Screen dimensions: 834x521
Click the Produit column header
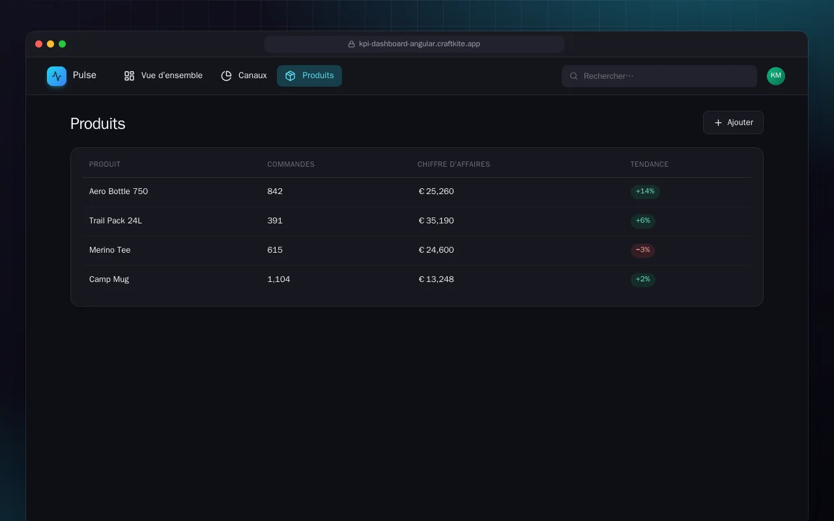point(105,164)
